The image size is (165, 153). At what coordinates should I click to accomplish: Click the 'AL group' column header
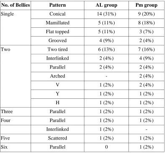(106, 5)
